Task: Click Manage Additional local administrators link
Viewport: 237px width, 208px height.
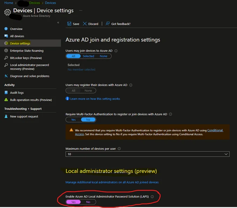Action: (x=112, y=182)
